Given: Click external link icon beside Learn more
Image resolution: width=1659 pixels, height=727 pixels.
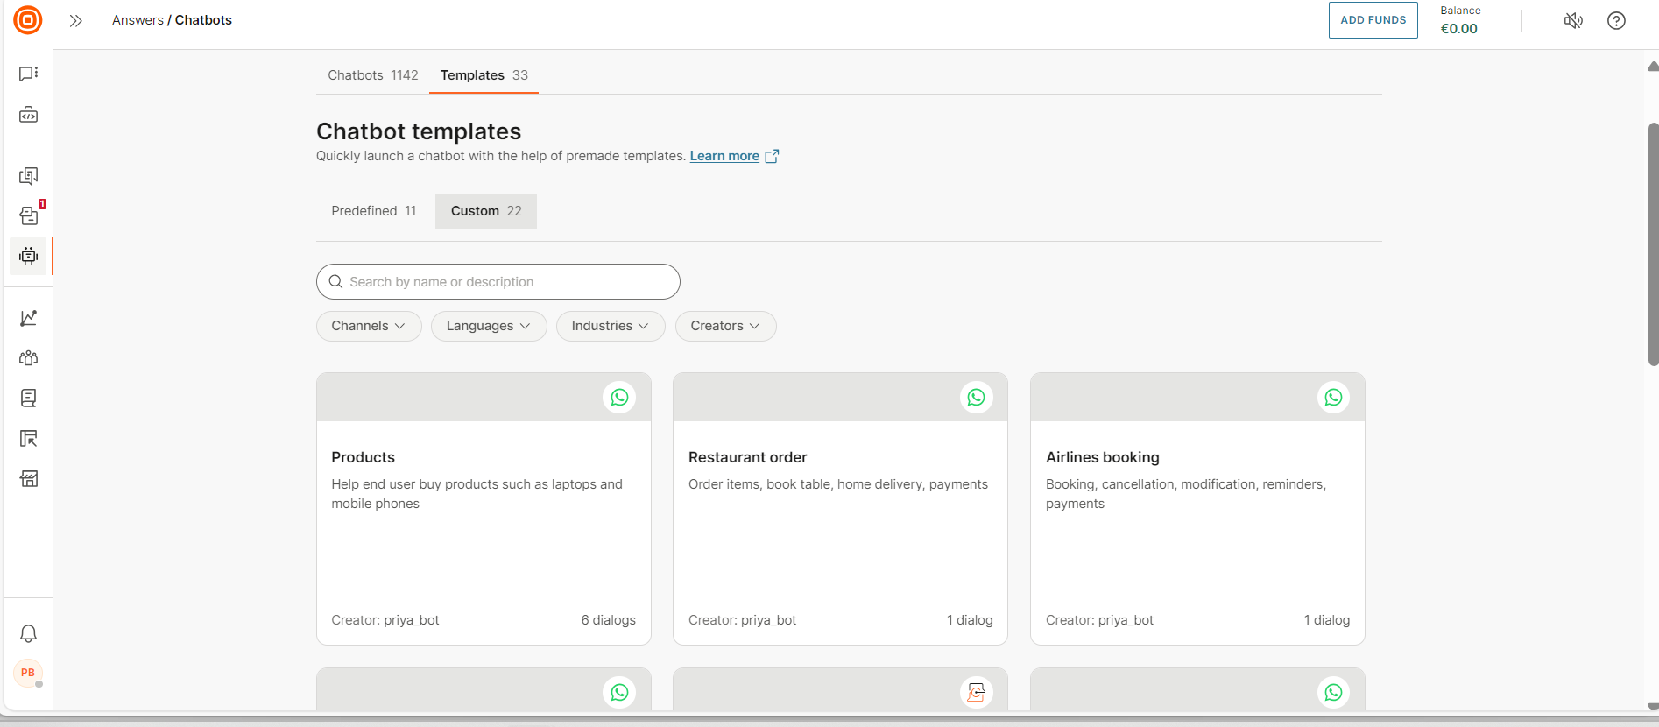Looking at the screenshot, I should 772,156.
